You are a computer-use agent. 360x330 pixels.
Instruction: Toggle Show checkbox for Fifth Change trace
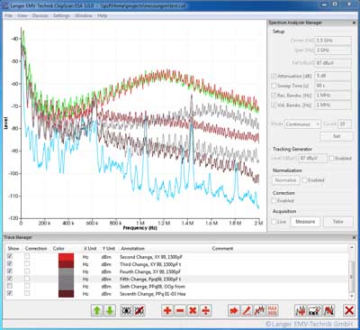point(10,279)
